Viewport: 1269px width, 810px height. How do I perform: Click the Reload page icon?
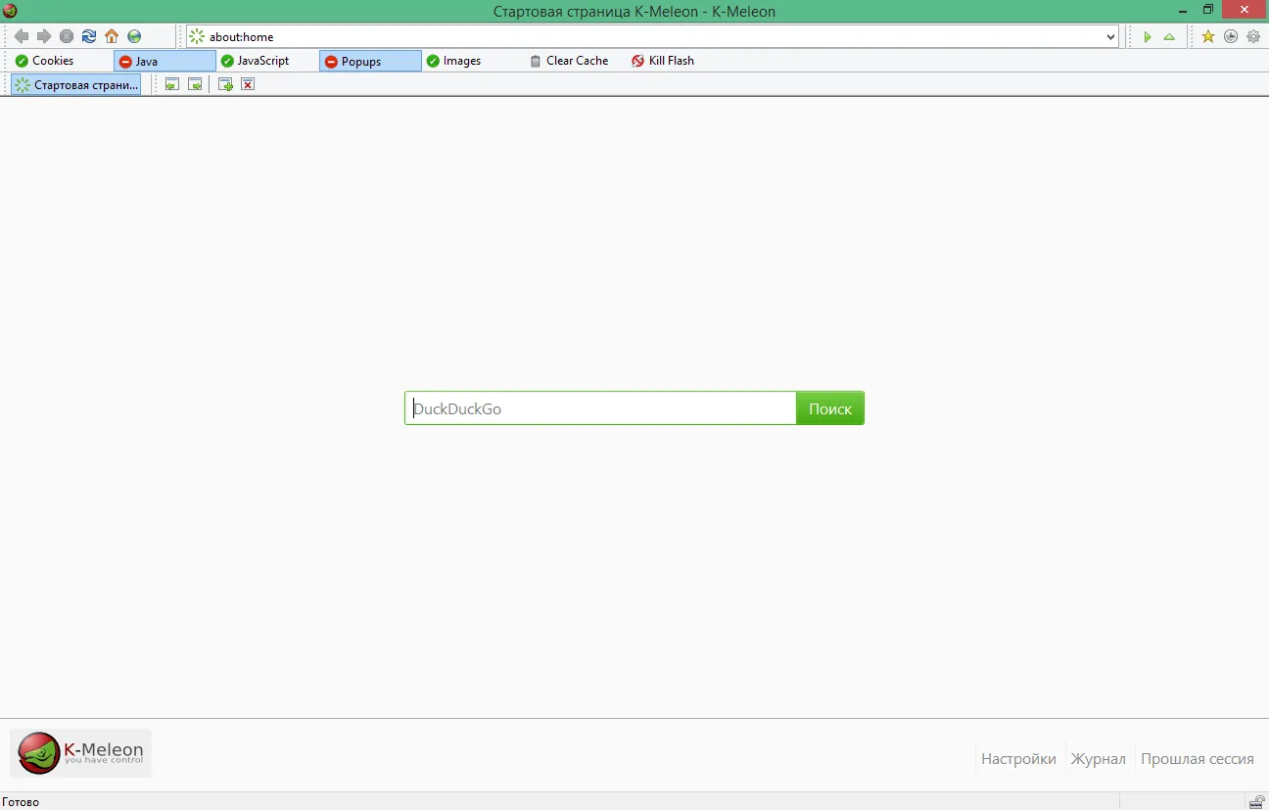point(89,36)
